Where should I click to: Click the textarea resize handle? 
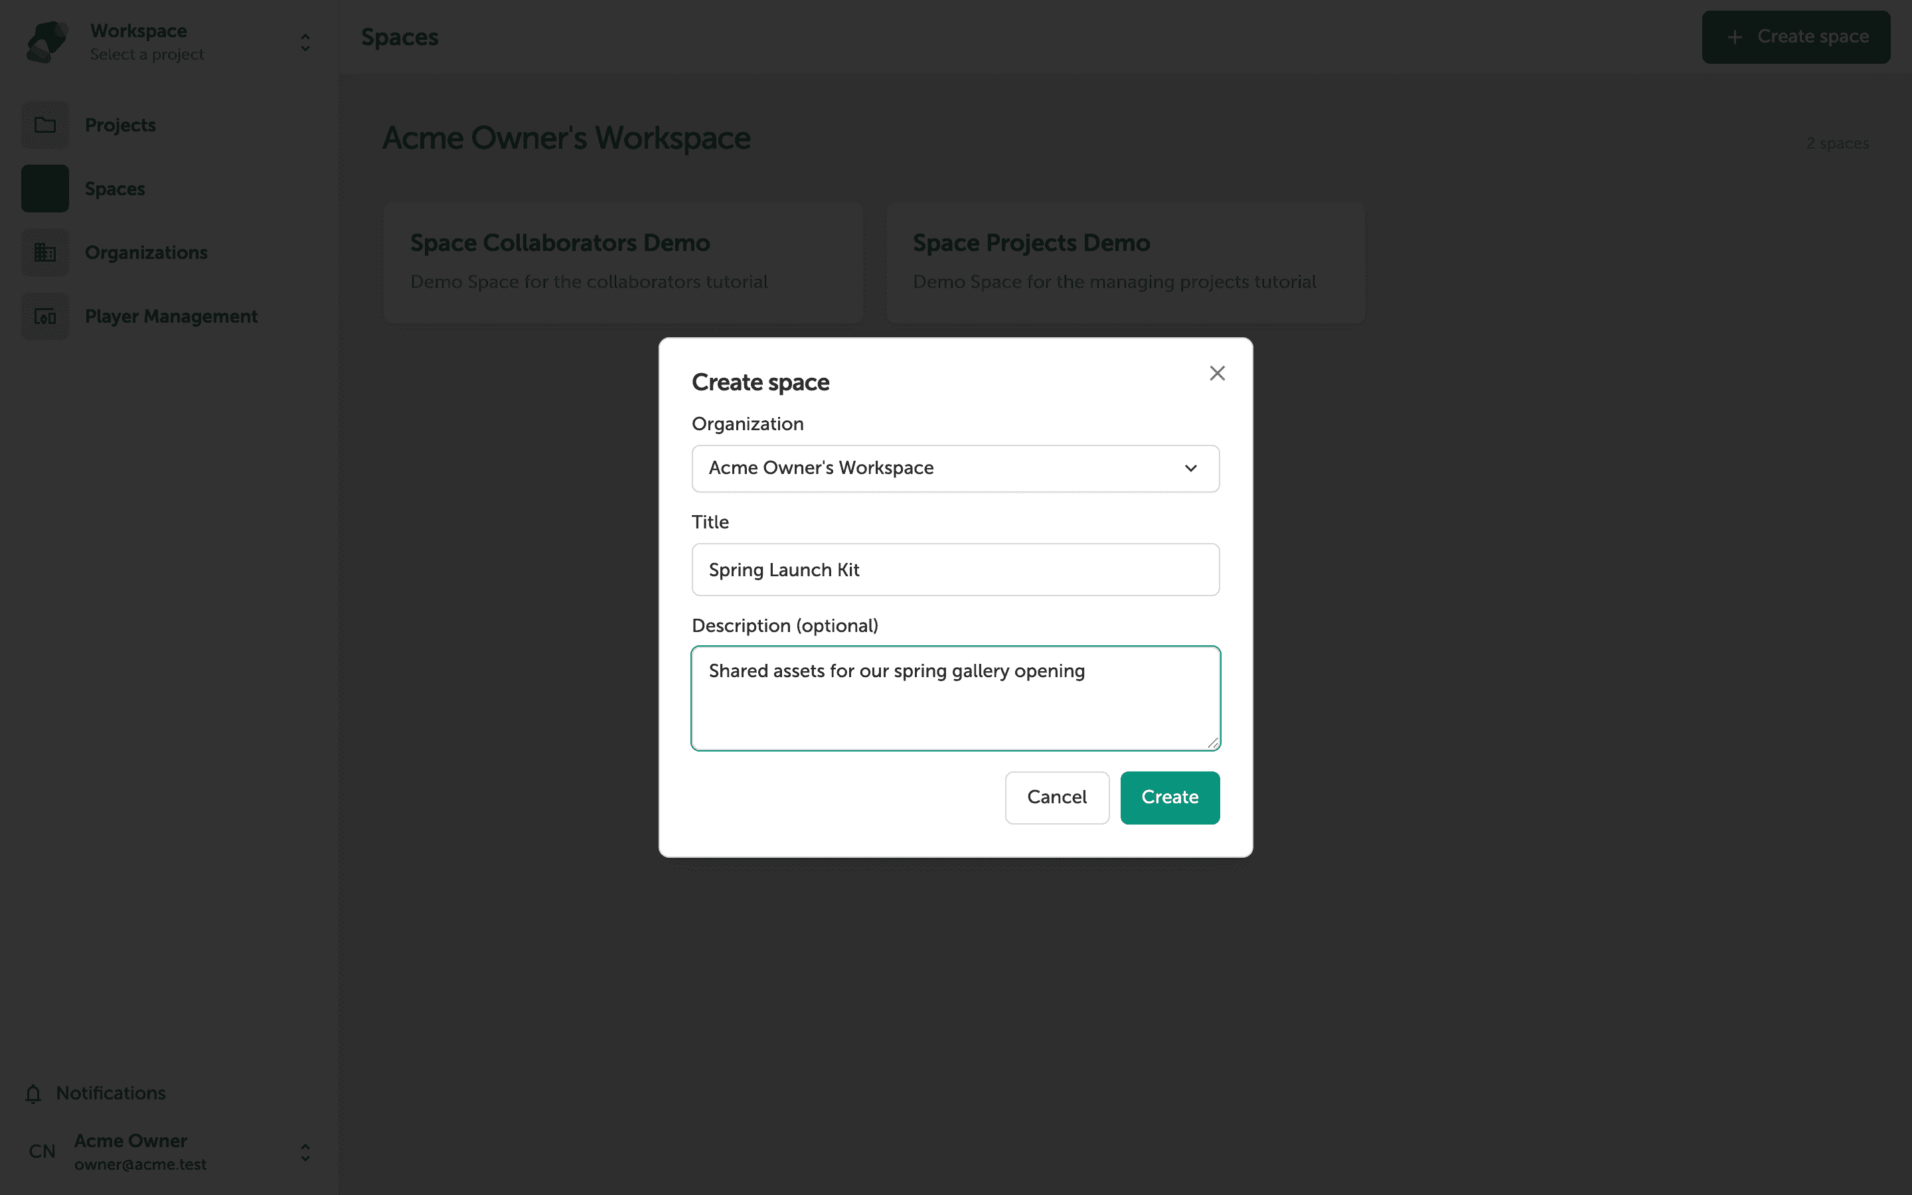(x=1213, y=743)
